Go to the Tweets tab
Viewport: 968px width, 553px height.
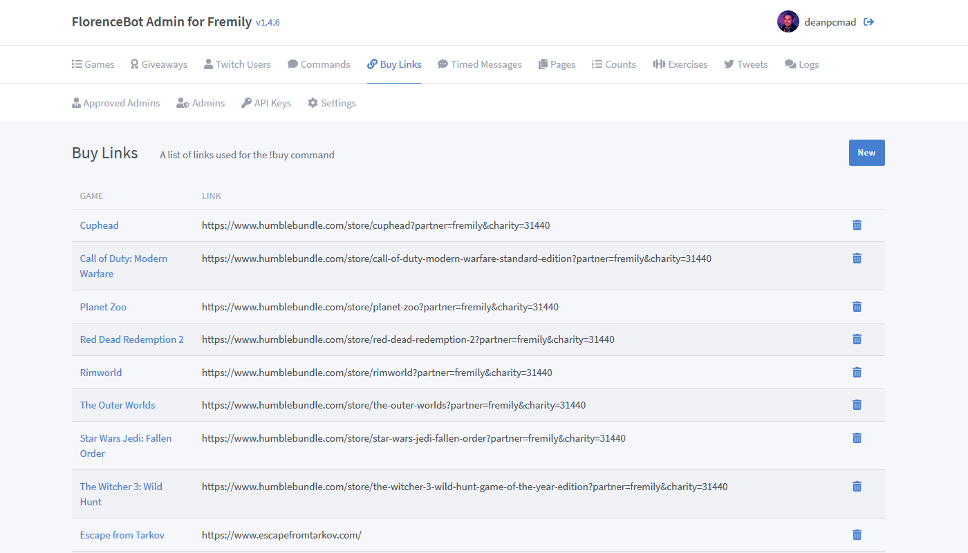click(746, 64)
